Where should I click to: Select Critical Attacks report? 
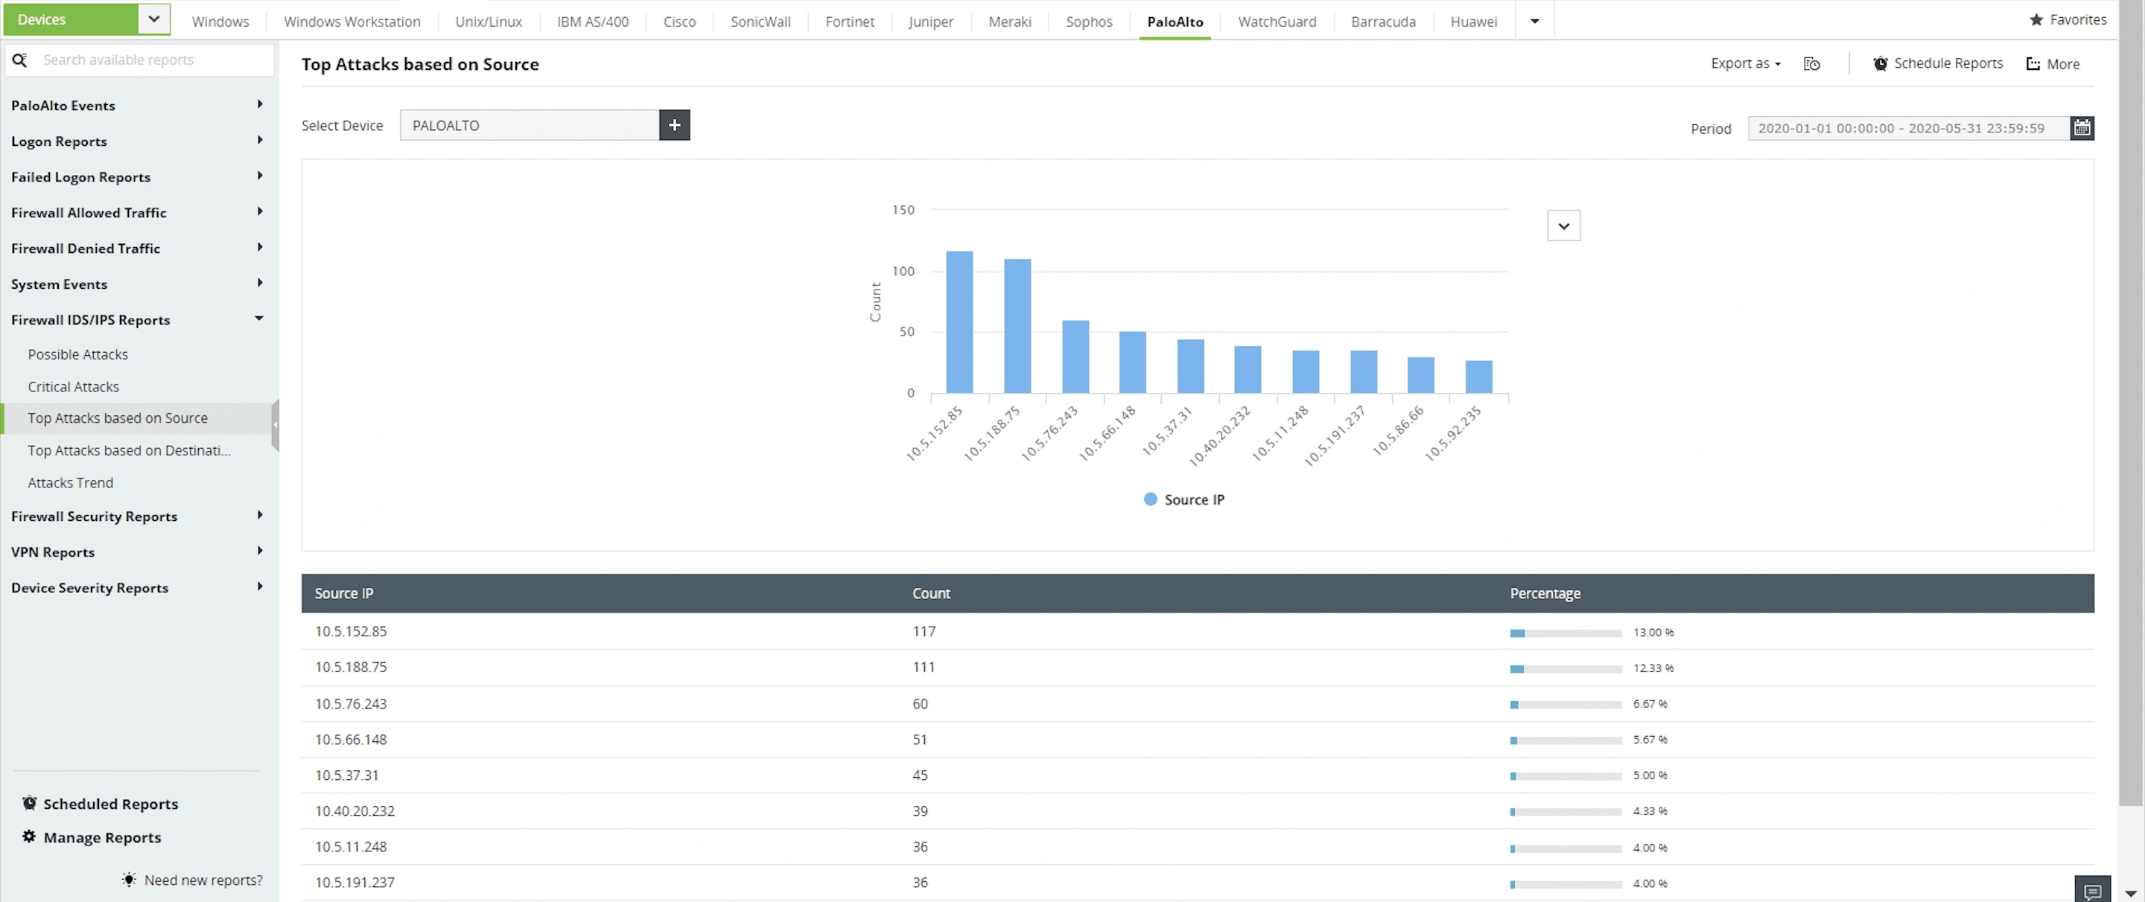coord(73,386)
